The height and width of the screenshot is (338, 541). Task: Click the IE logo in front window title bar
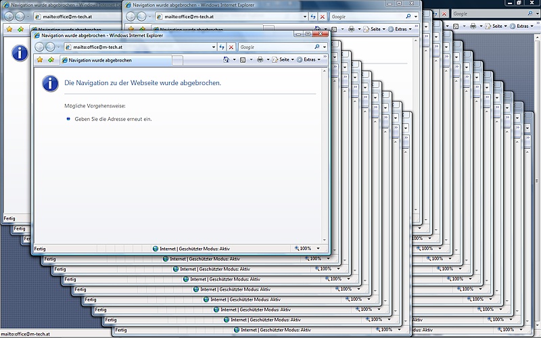(x=37, y=35)
